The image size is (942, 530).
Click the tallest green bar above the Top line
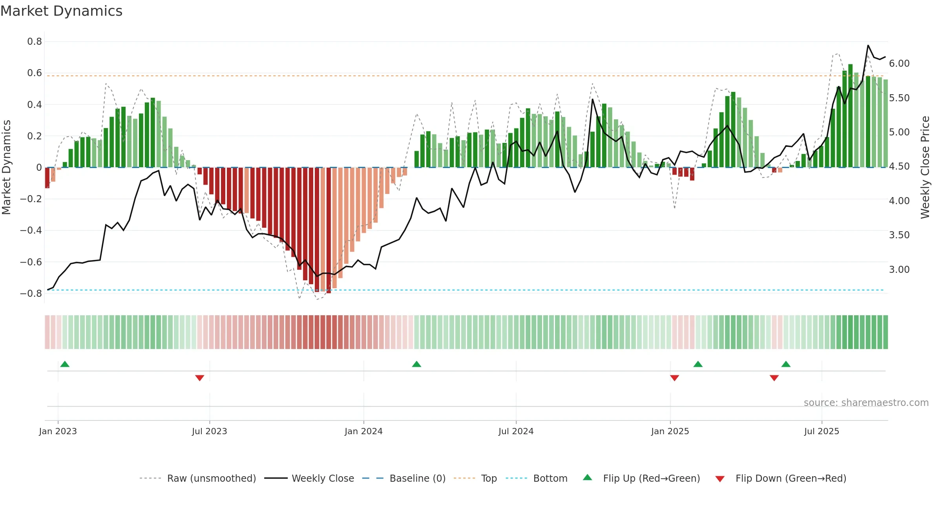851,116
